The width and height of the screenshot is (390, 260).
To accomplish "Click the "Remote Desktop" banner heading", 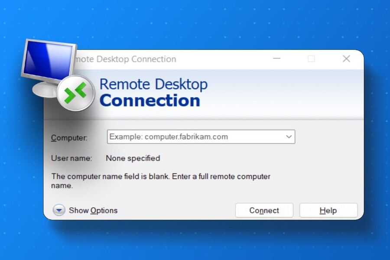I will click(x=153, y=84).
